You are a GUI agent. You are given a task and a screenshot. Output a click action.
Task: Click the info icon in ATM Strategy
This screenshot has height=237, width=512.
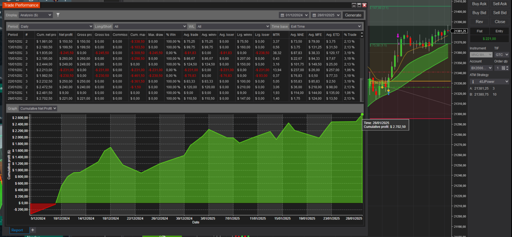(x=473, y=81)
